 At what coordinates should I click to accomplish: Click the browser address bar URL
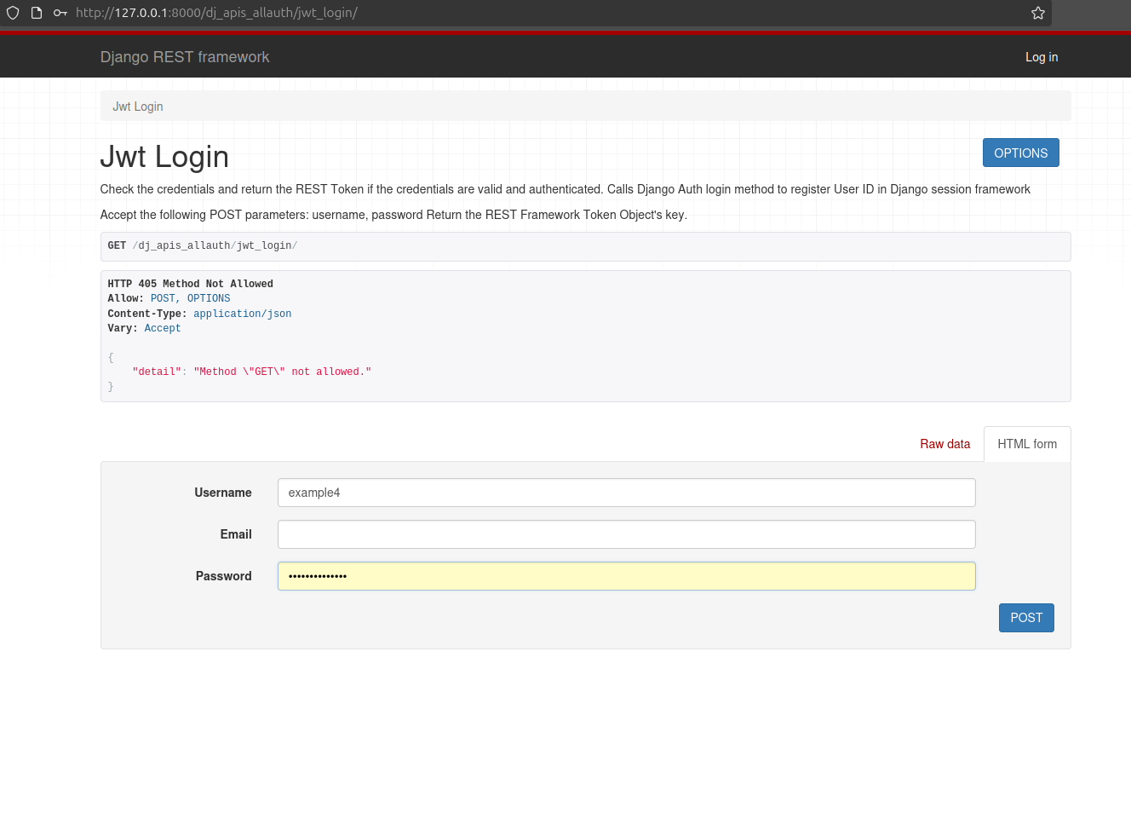[216, 13]
